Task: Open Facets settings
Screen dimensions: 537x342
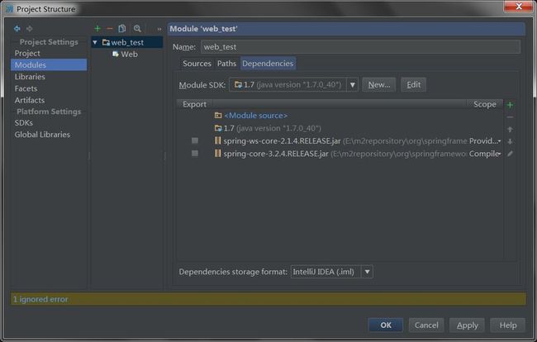Action: (x=26, y=88)
